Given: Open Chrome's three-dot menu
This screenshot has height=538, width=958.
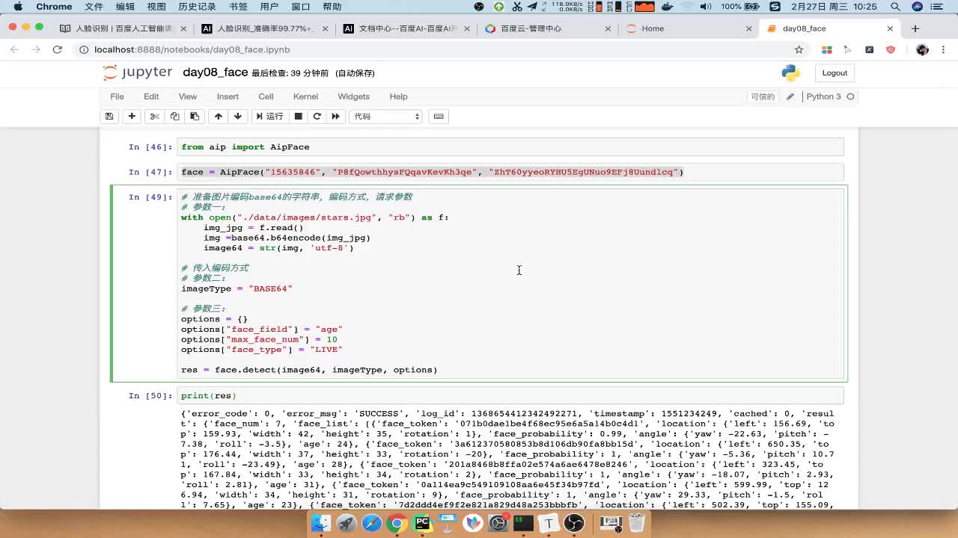Looking at the screenshot, I should (943, 49).
